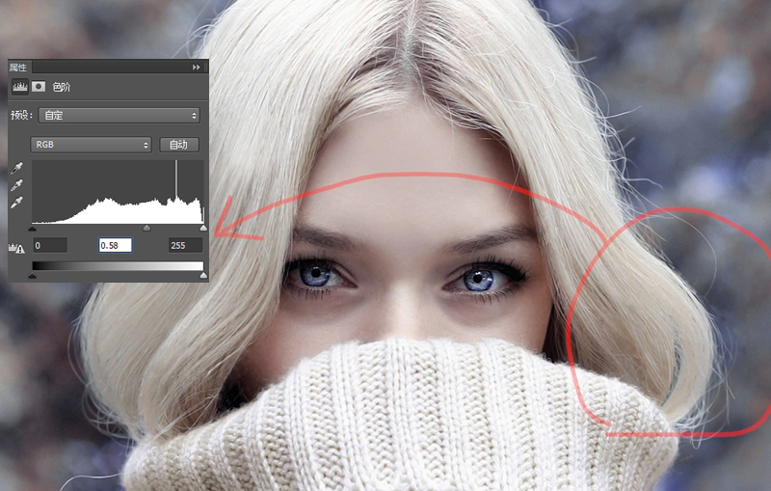Click the output levels black slider handle
This screenshot has height=491, width=771.
click(x=33, y=276)
